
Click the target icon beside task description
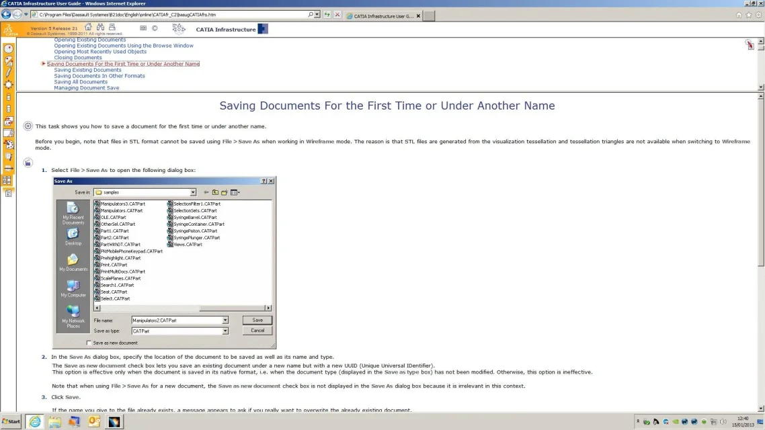click(x=28, y=126)
